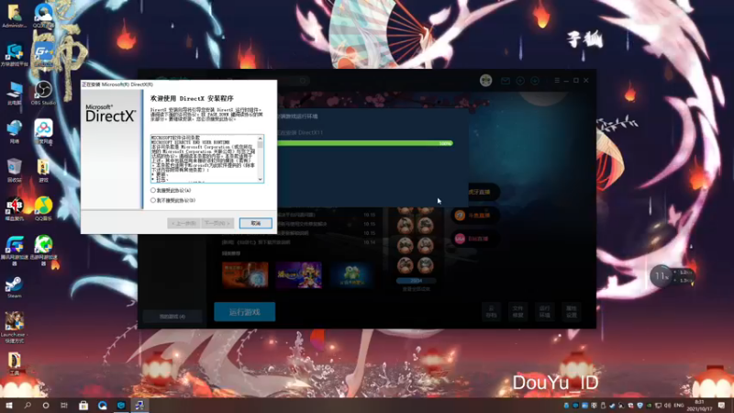This screenshot has width=734, height=413.
Task: Open the 百度网盘 desktop shortcut
Action: 43,131
